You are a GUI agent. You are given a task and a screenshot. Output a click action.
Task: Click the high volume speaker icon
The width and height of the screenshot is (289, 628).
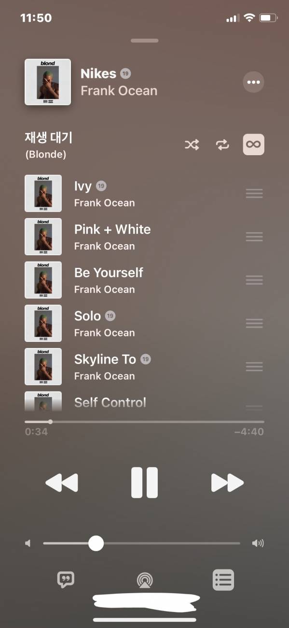click(x=258, y=543)
